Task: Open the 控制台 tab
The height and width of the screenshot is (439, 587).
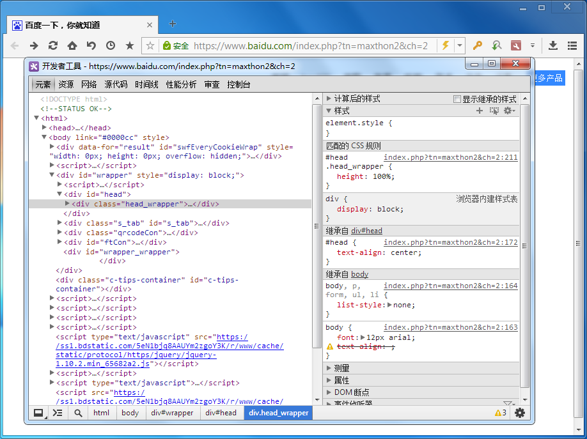Action: (239, 84)
